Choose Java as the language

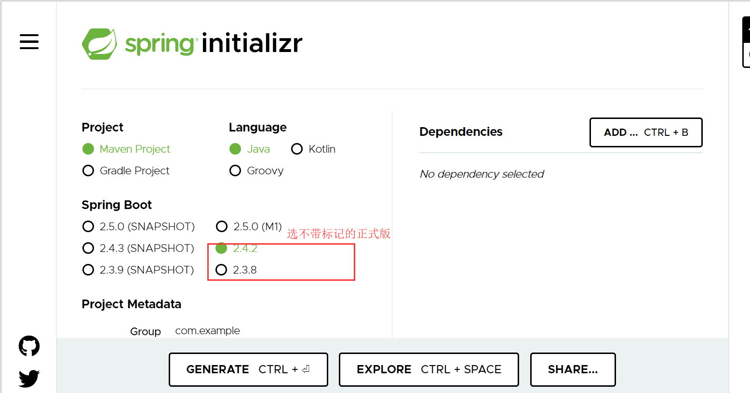point(250,149)
